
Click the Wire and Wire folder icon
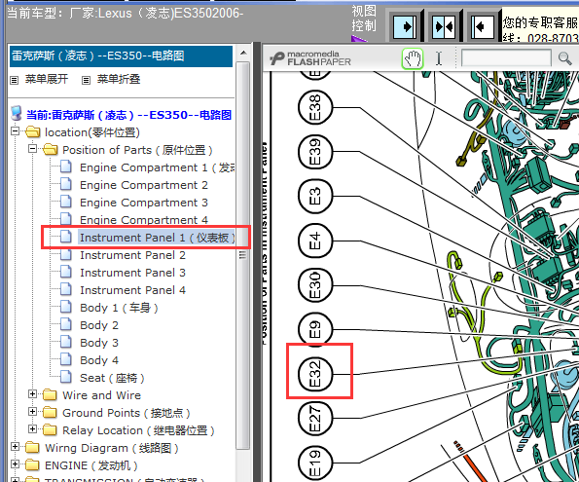pos(51,395)
